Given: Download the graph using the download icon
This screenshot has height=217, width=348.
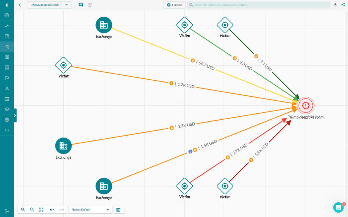Looking at the screenshot, I should pos(335,5).
